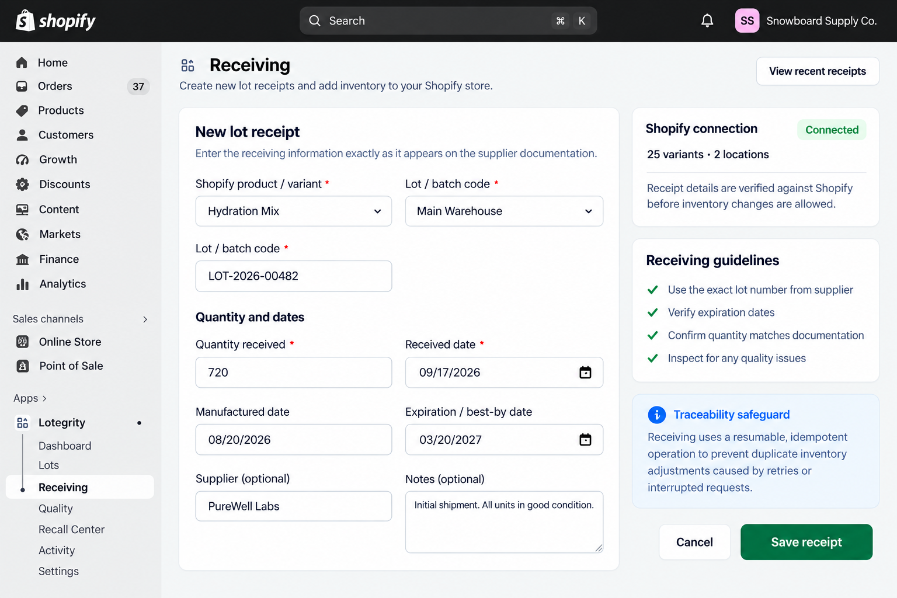Open the Received date calendar picker
Viewport: 897px width, 598px height.
click(x=585, y=373)
